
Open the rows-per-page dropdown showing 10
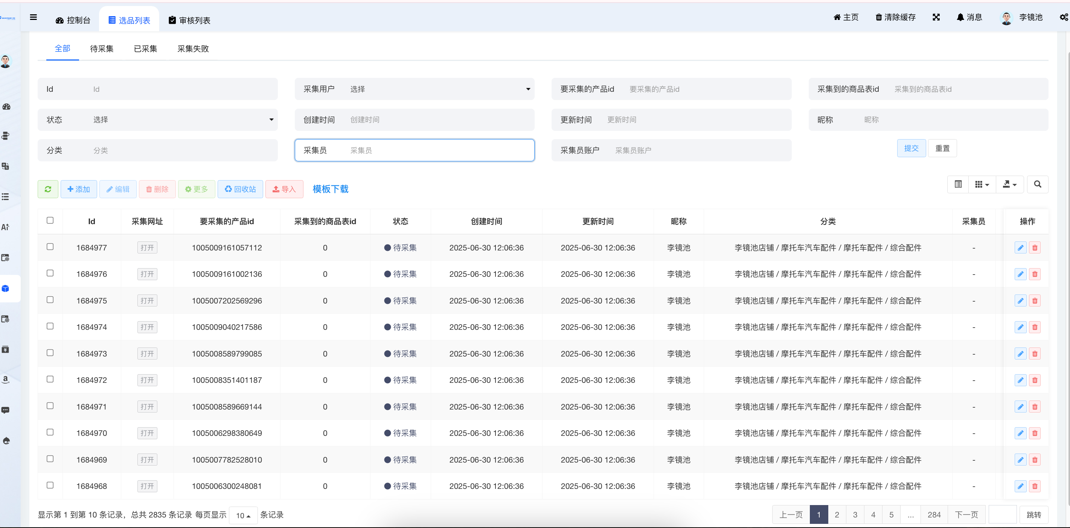[x=243, y=515]
